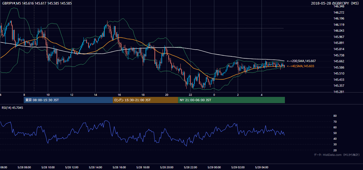
Task: Click hour label 18 under price chart
Action: pyautogui.click(x=143, y=95)
